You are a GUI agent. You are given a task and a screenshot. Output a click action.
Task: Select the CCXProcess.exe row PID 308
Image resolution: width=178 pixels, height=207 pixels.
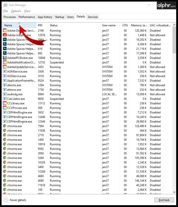point(87,108)
